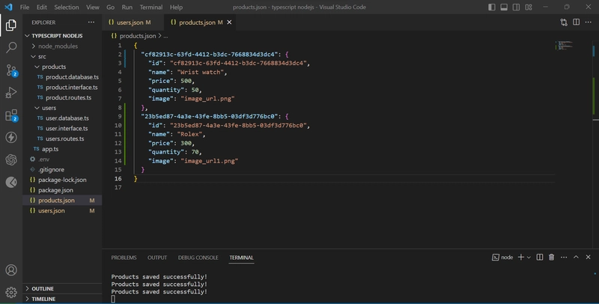Open the Customize Layout icon
This screenshot has height=304, width=599.
click(x=529, y=7)
